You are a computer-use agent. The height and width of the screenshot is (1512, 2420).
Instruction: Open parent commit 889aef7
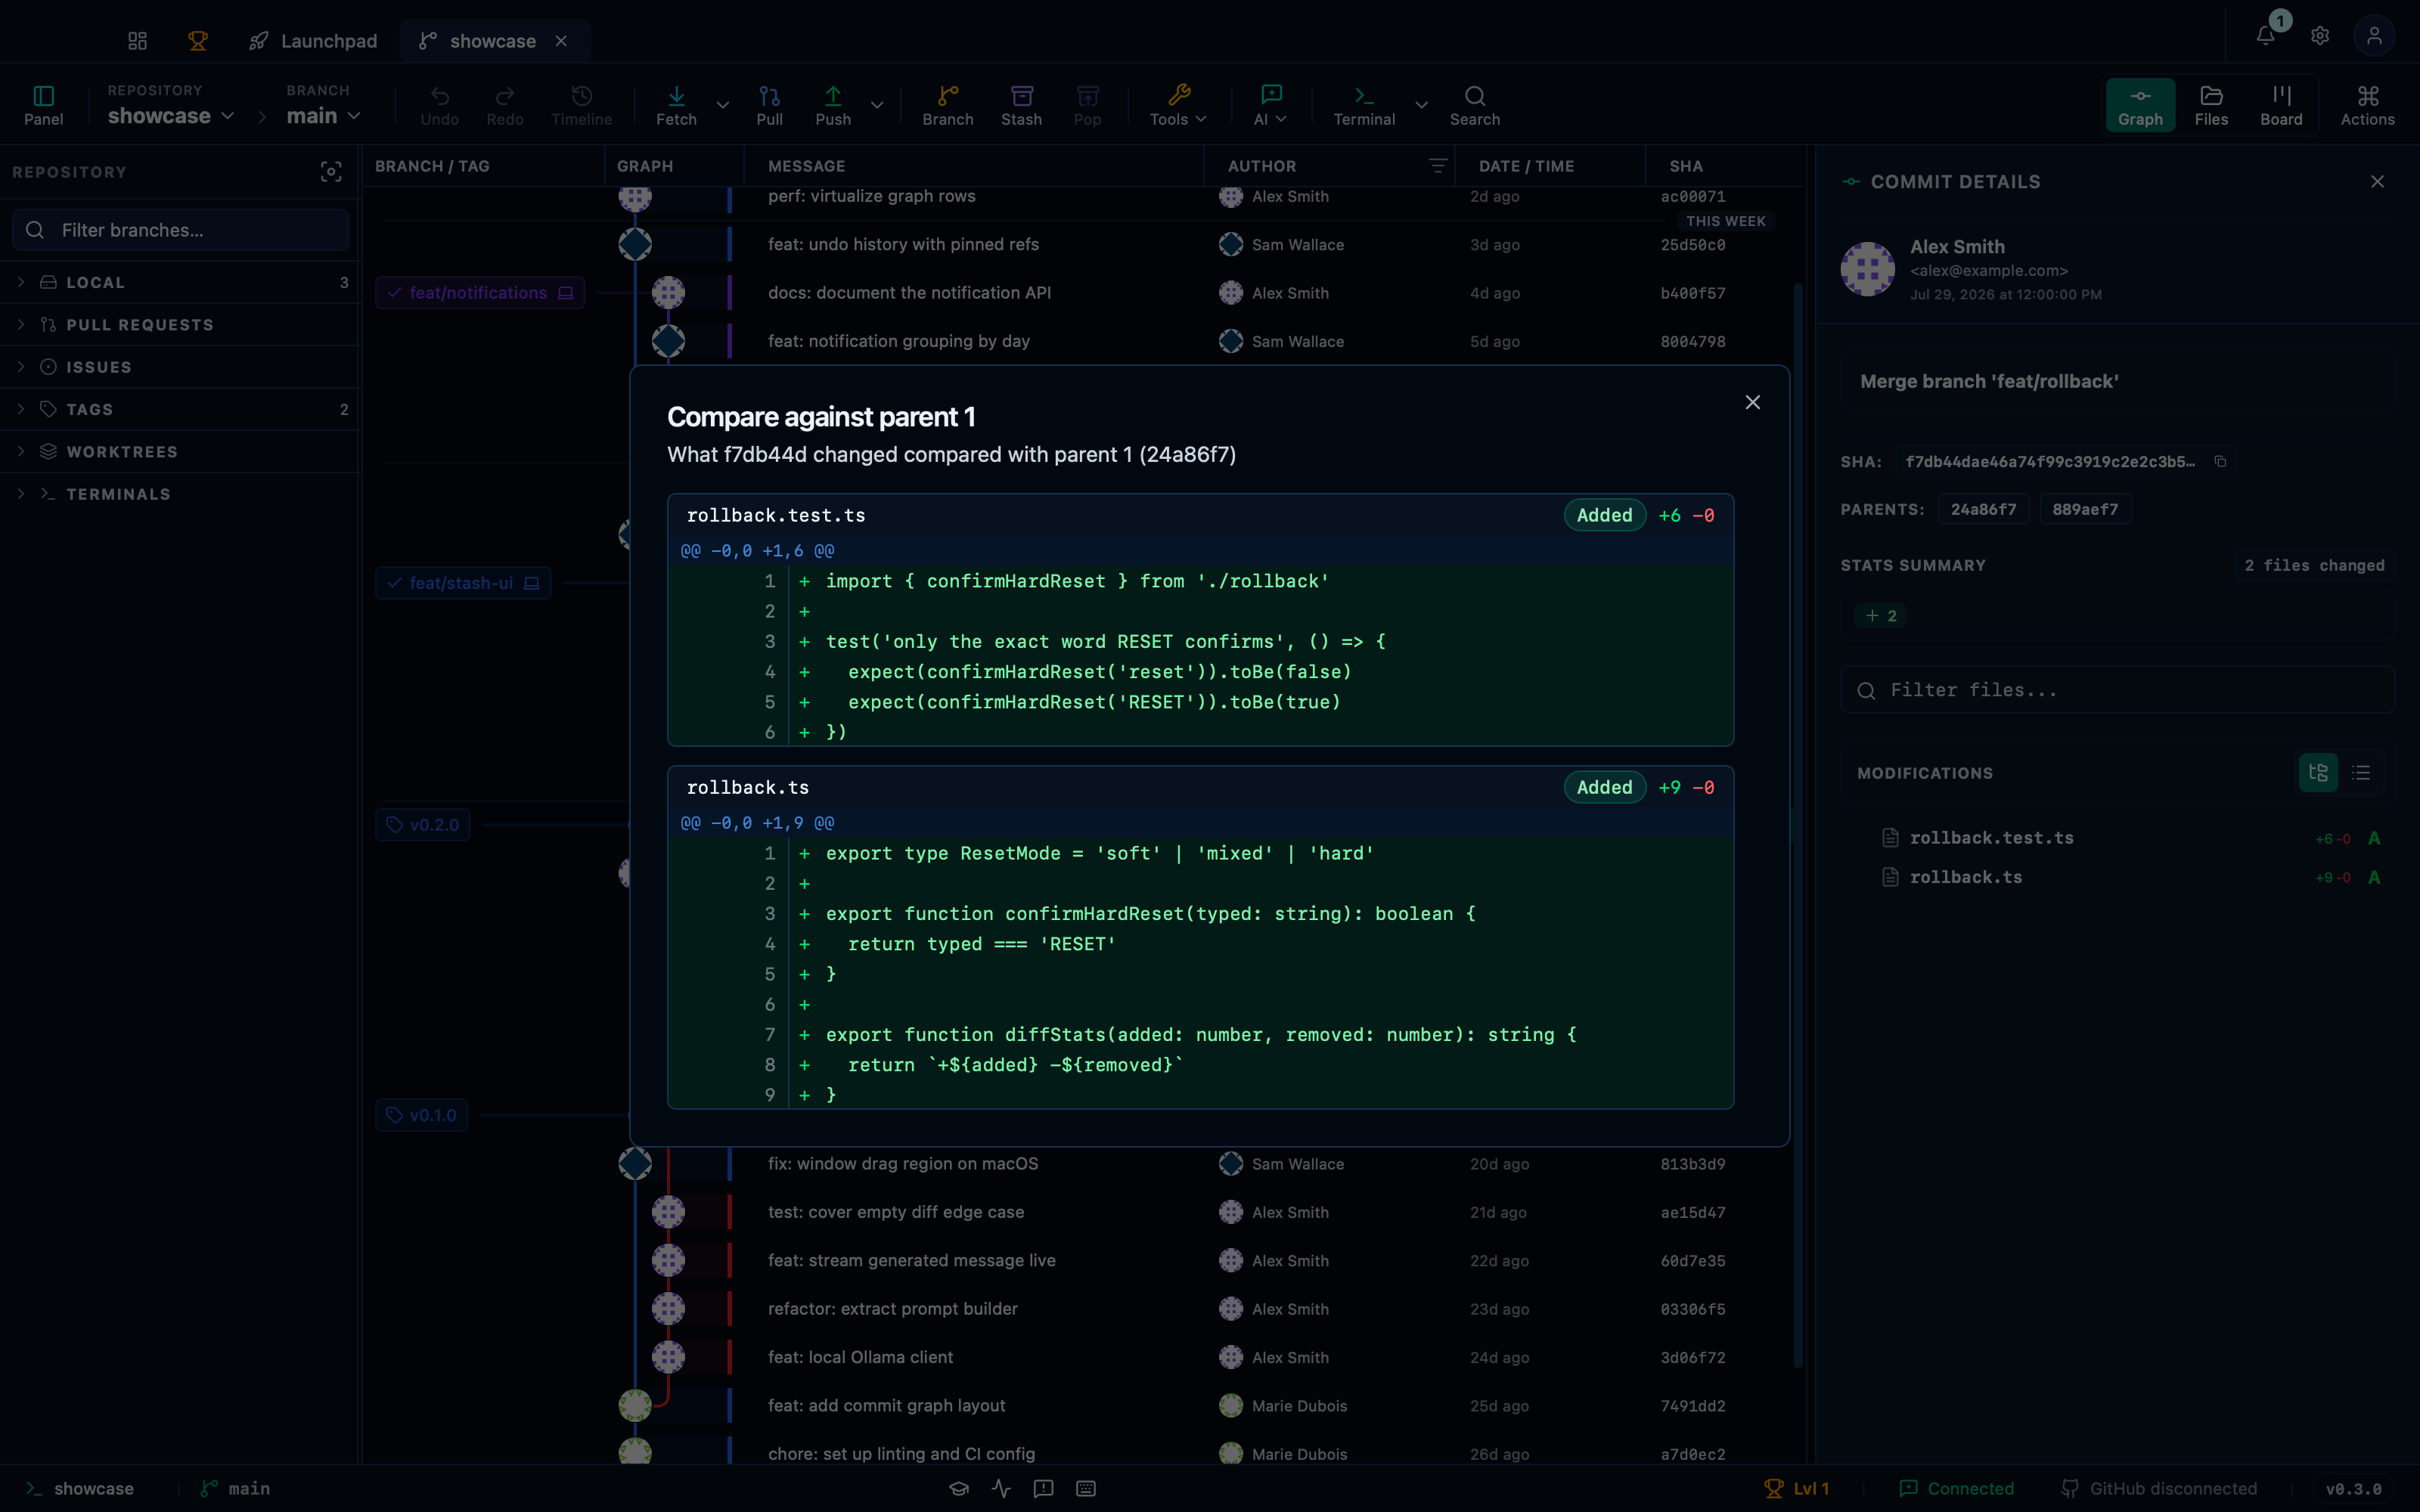click(2085, 509)
